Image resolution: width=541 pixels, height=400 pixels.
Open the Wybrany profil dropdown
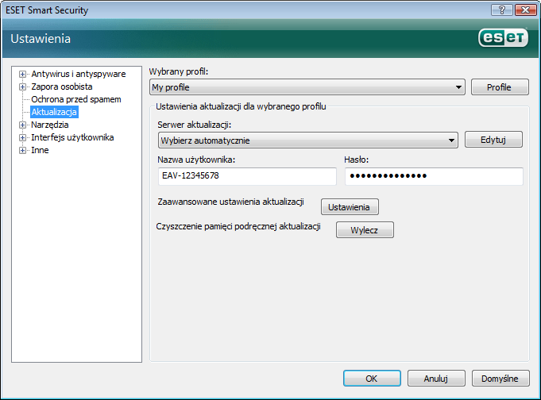point(307,87)
